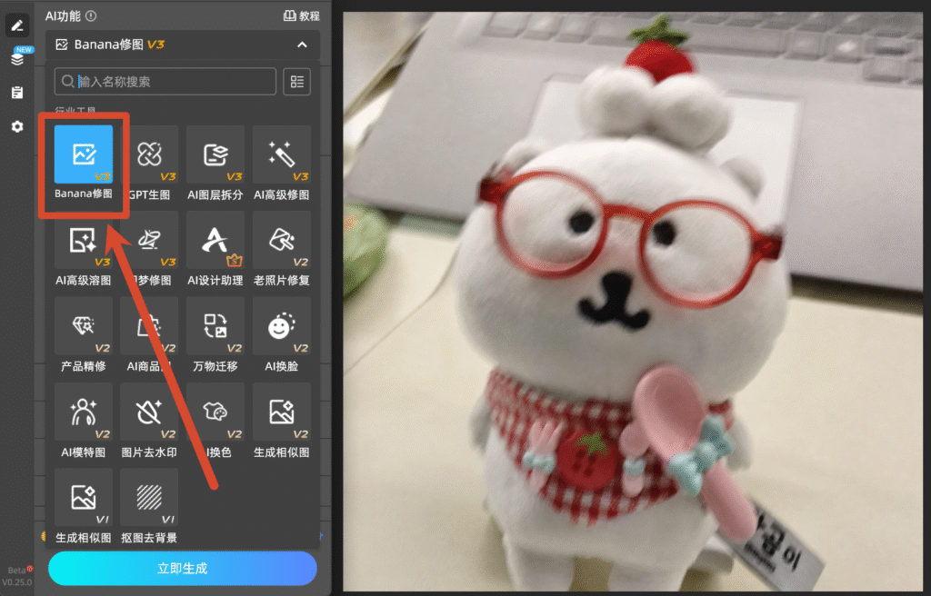Screen dimensions: 931x596
Task: Collapse the Banana修图 dropdown chevron
Action: coord(302,45)
